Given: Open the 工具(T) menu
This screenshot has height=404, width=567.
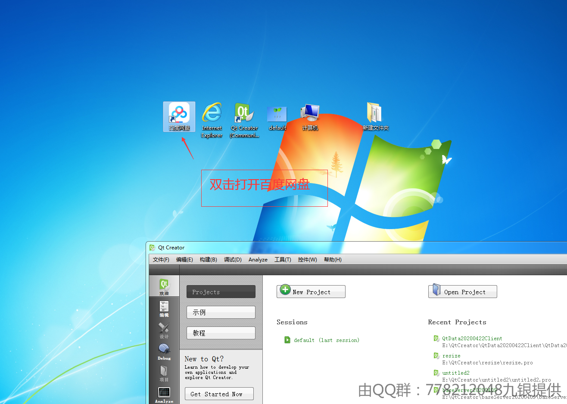Looking at the screenshot, I should [283, 260].
